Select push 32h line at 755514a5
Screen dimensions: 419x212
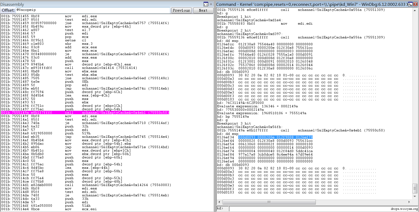45,126
